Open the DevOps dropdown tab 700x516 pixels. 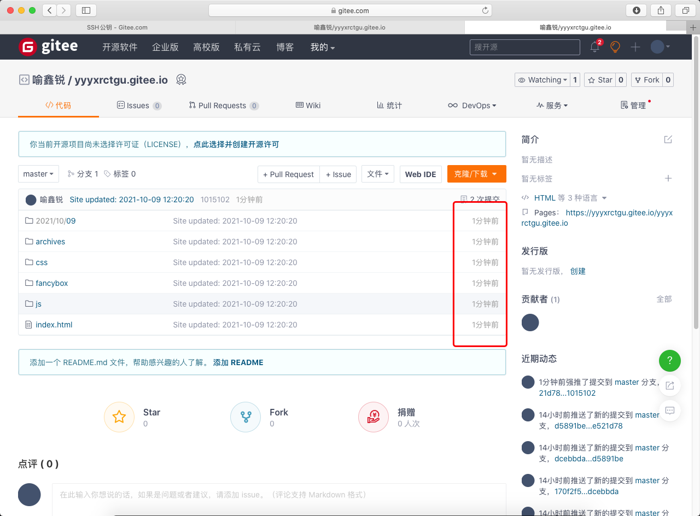pos(472,105)
